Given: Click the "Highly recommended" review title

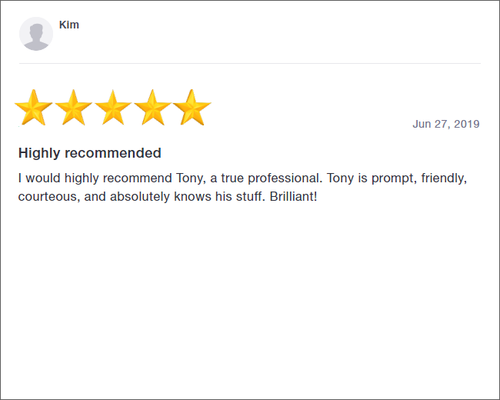Looking at the screenshot, I should (x=90, y=153).
